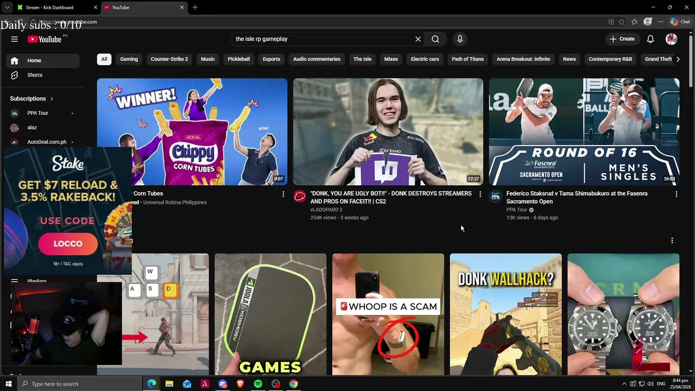Image resolution: width=695 pixels, height=391 pixels.
Task: Open the Chippy Corn Tubes ad thumbnail
Action: click(192, 131)
